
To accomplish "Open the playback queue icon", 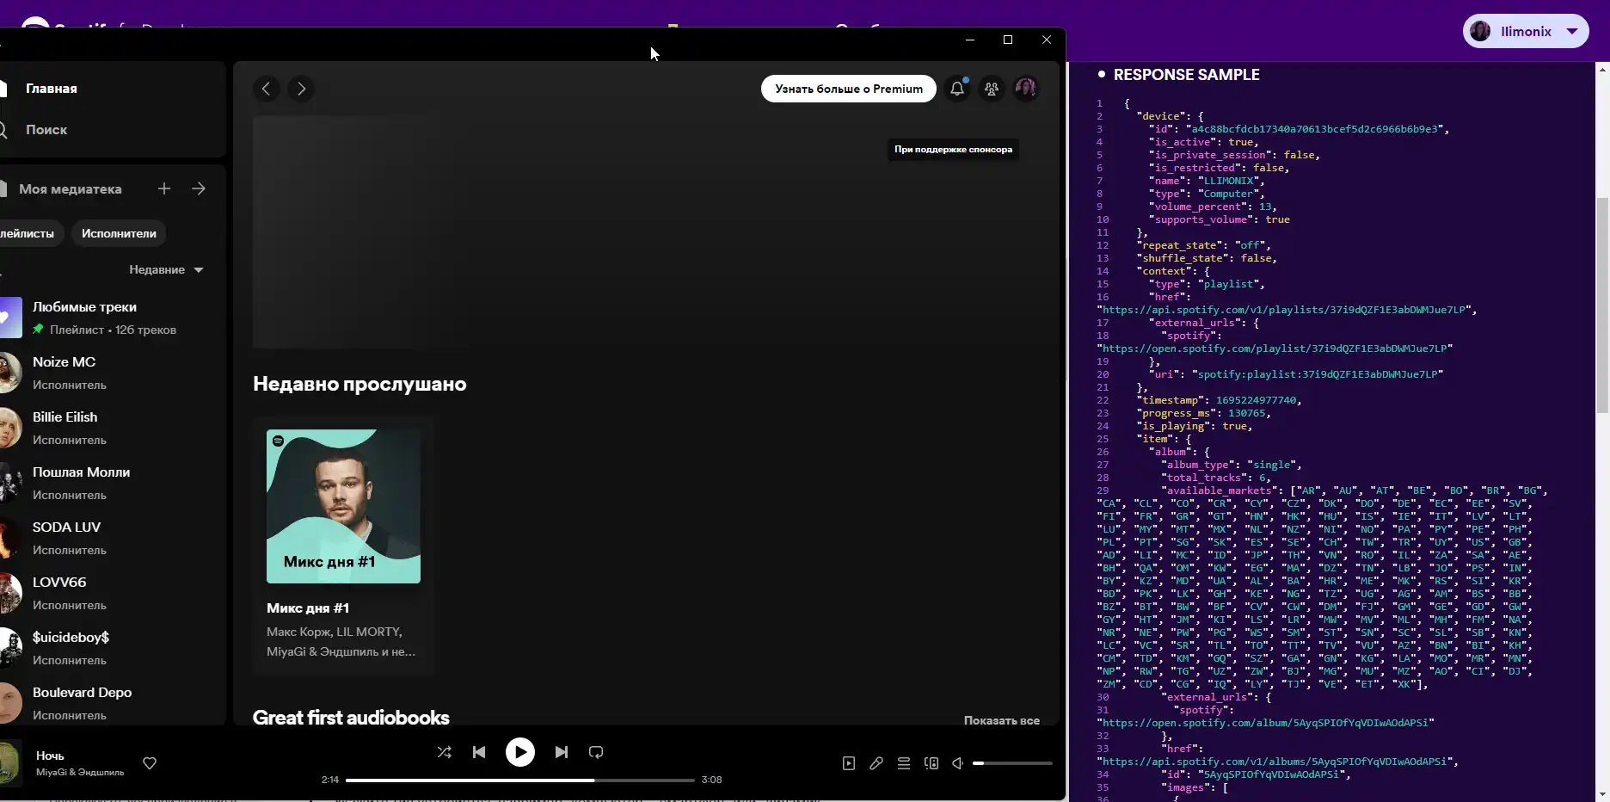I will pyautogui.click(x=904, y=763).
